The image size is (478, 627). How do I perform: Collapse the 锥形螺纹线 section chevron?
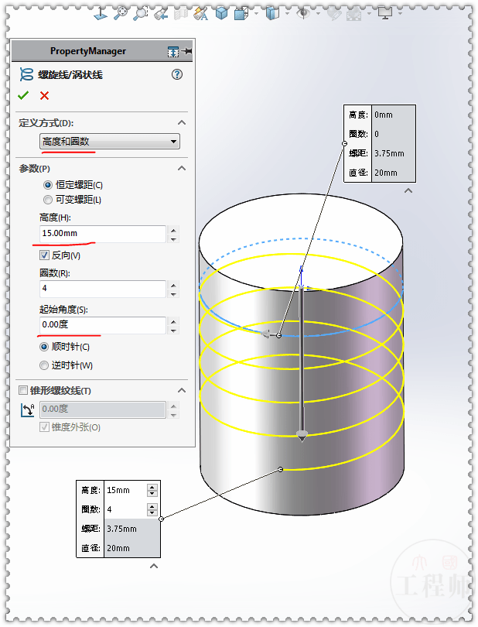click(182, 390)
